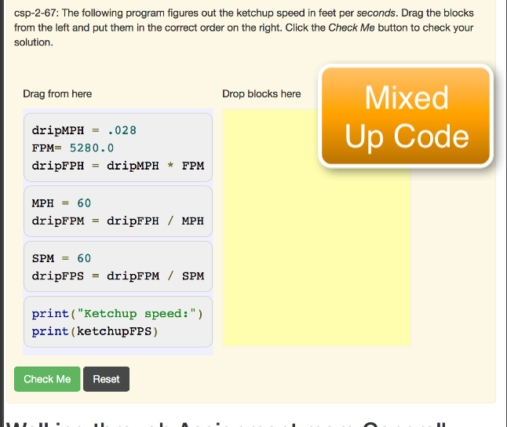Click the Drop blocks here label

click(261, 93)
